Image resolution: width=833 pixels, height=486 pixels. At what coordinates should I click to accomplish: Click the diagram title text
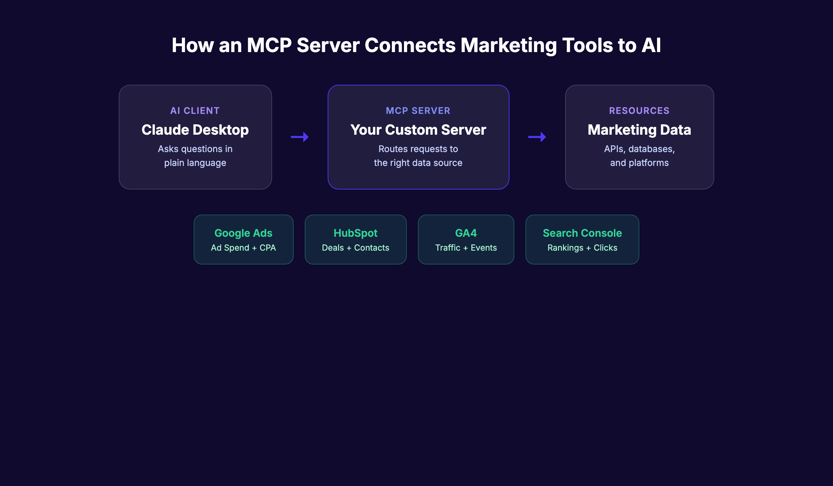tap(416, 44)
